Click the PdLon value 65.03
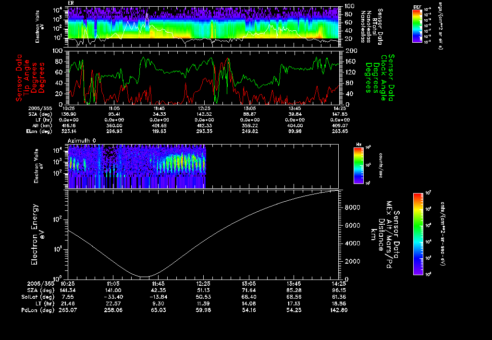 (x=160, y=310)
